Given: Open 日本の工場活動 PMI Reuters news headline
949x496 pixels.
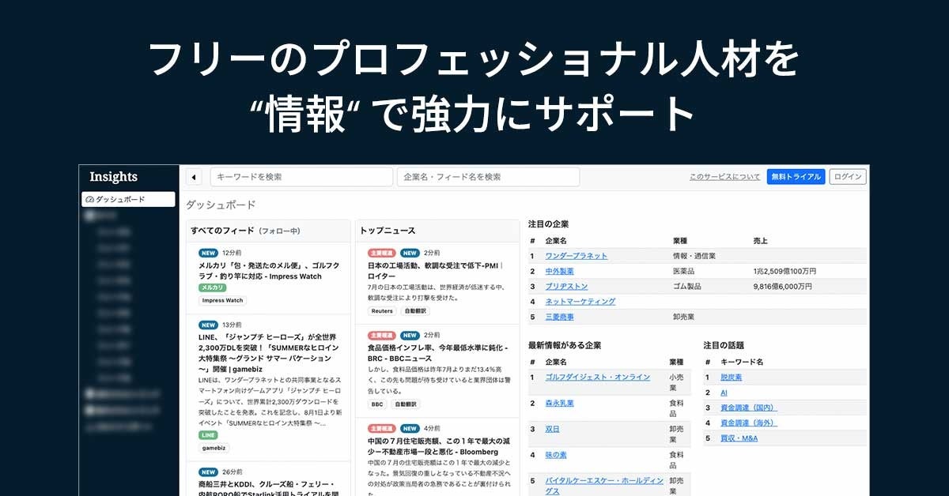Looking at the screenshot, I should [x=436, y=271].
